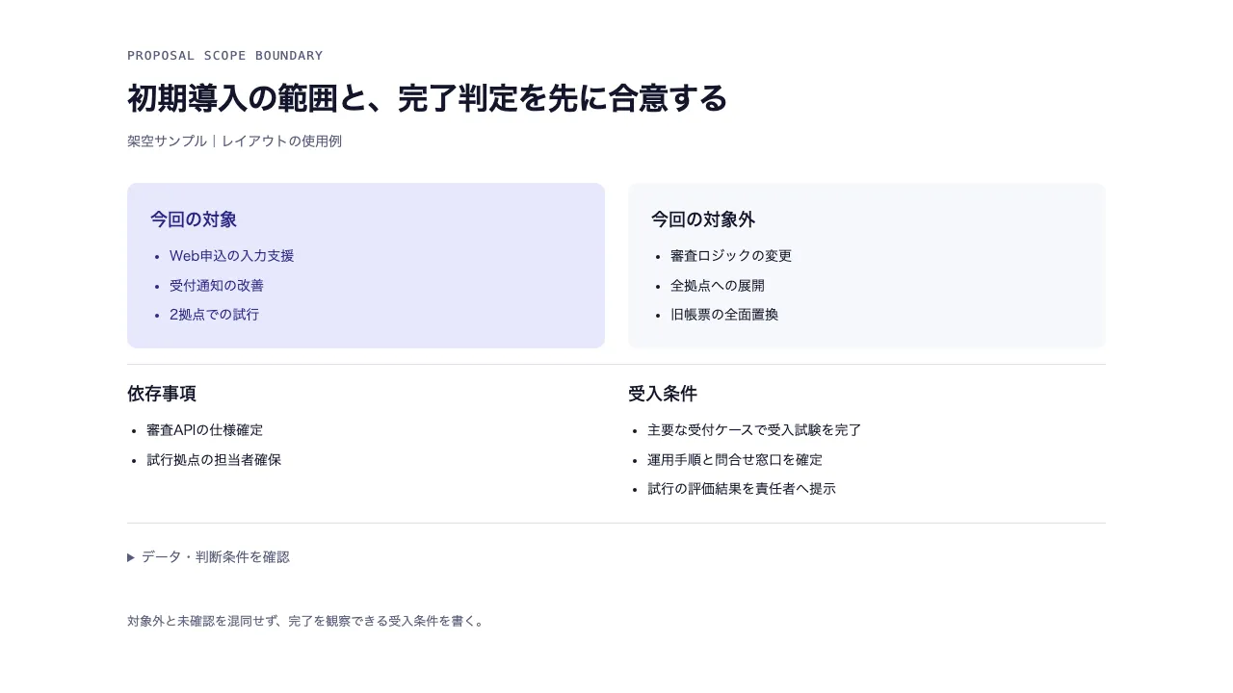
Task: Select the item 試行の評価結果を責任者へ提示
Action: [742, 489]
